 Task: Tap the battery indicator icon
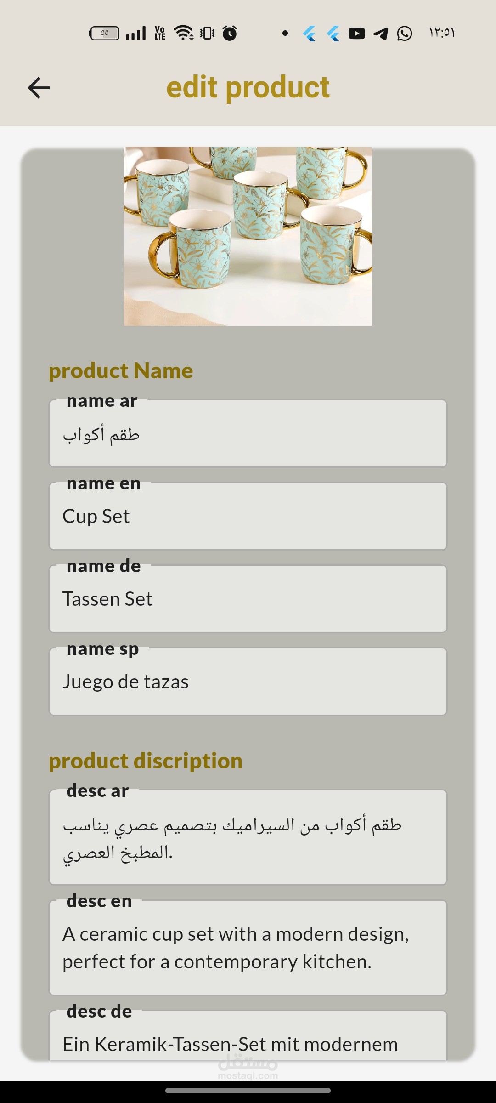pos(104,33)
